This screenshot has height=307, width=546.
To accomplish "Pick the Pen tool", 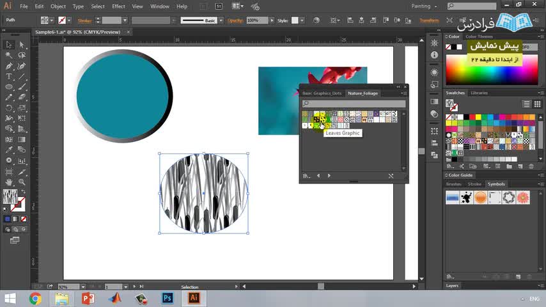I will click(x=9, y=66).
